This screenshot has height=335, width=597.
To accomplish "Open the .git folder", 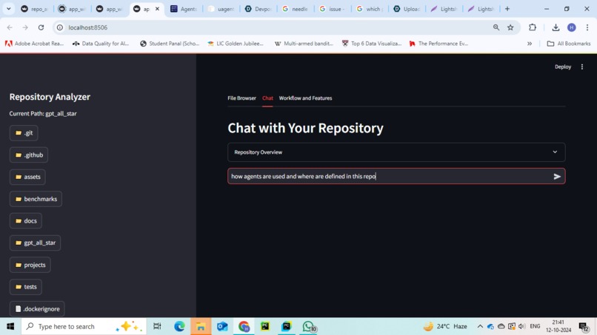I will click(24, 133).
